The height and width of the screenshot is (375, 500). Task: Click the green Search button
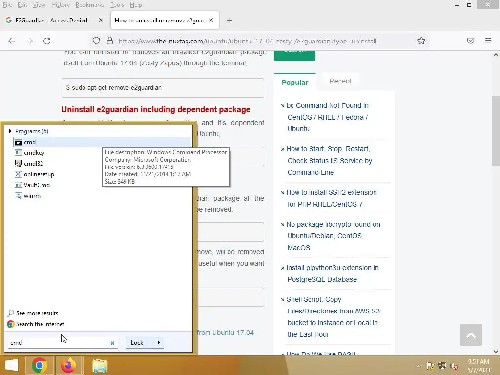(x=294, y=55)
